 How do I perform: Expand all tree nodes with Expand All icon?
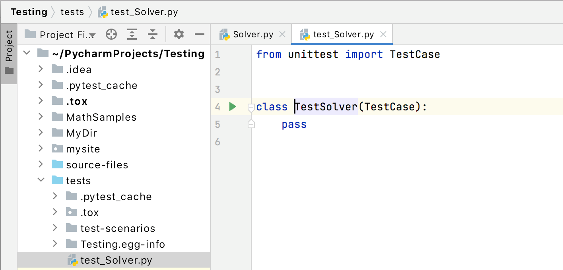[132, 34]
